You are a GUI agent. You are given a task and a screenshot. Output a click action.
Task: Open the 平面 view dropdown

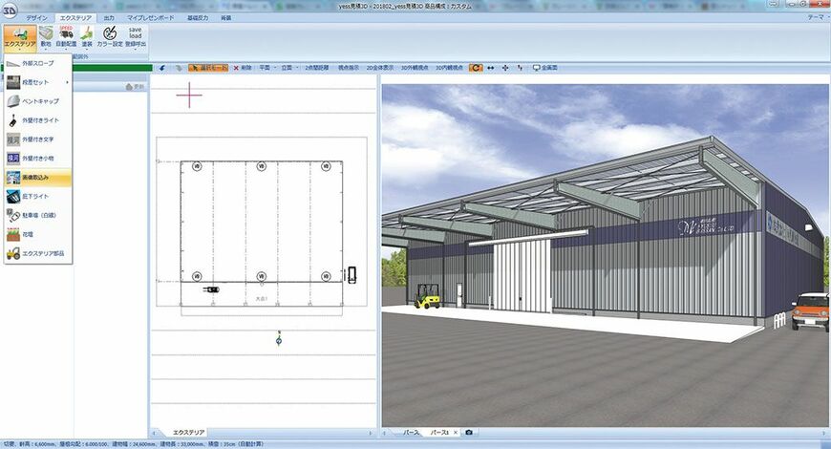tap(266, 68)
